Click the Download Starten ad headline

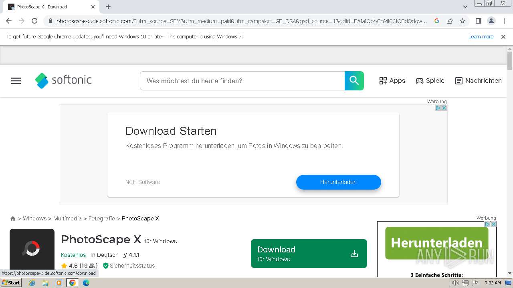point(171,131)
